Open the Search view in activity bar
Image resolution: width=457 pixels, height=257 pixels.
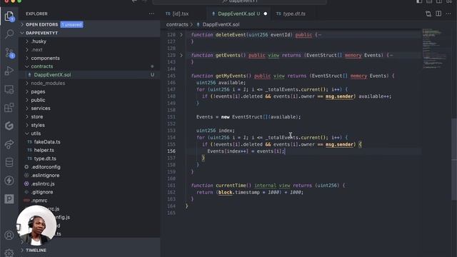click(x=9, y=34)
